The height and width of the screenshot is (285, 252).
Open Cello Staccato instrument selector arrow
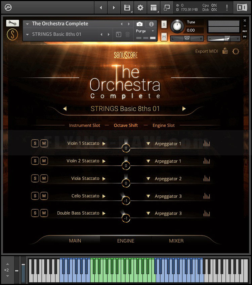coord(104,196)
